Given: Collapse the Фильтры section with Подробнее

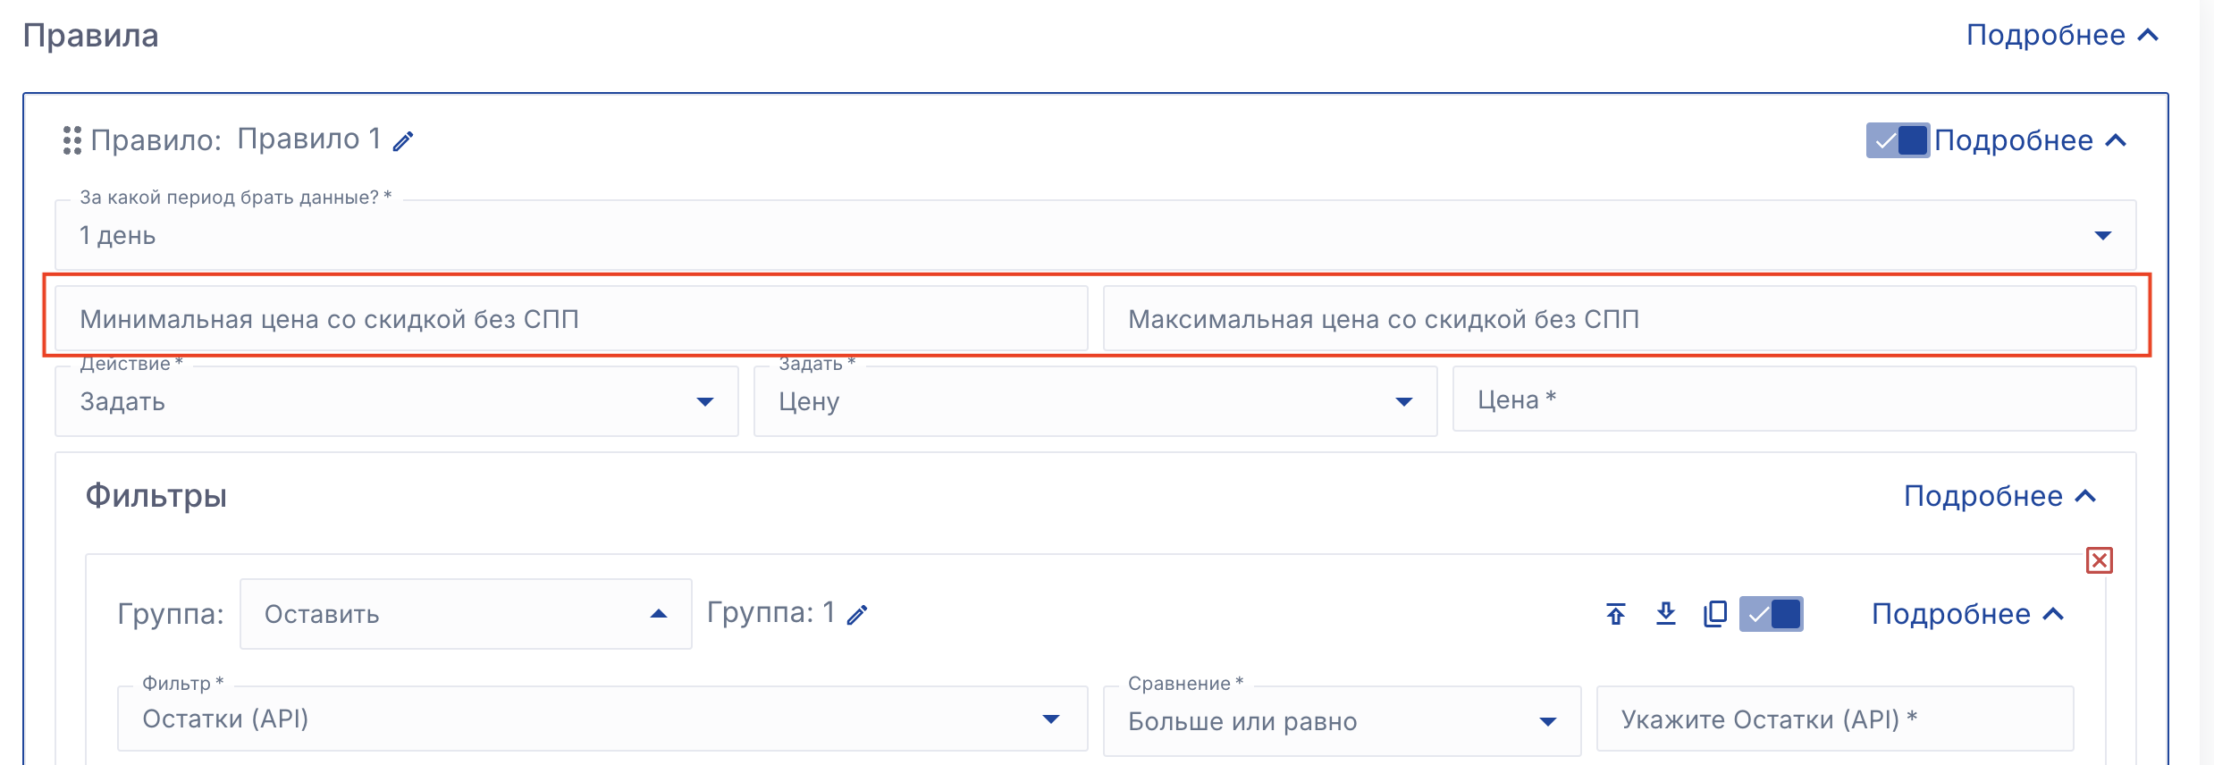Looking at the screenshot, I should [1999, 496].
